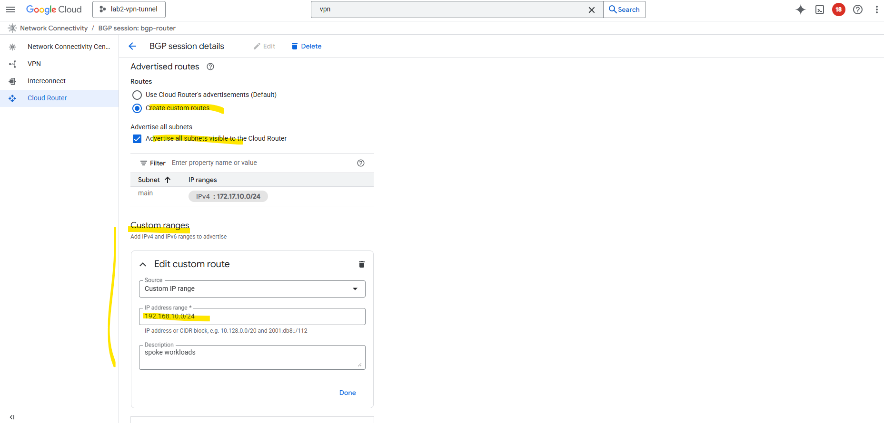Open Interconnect in the sidebar

pos(47,81)
